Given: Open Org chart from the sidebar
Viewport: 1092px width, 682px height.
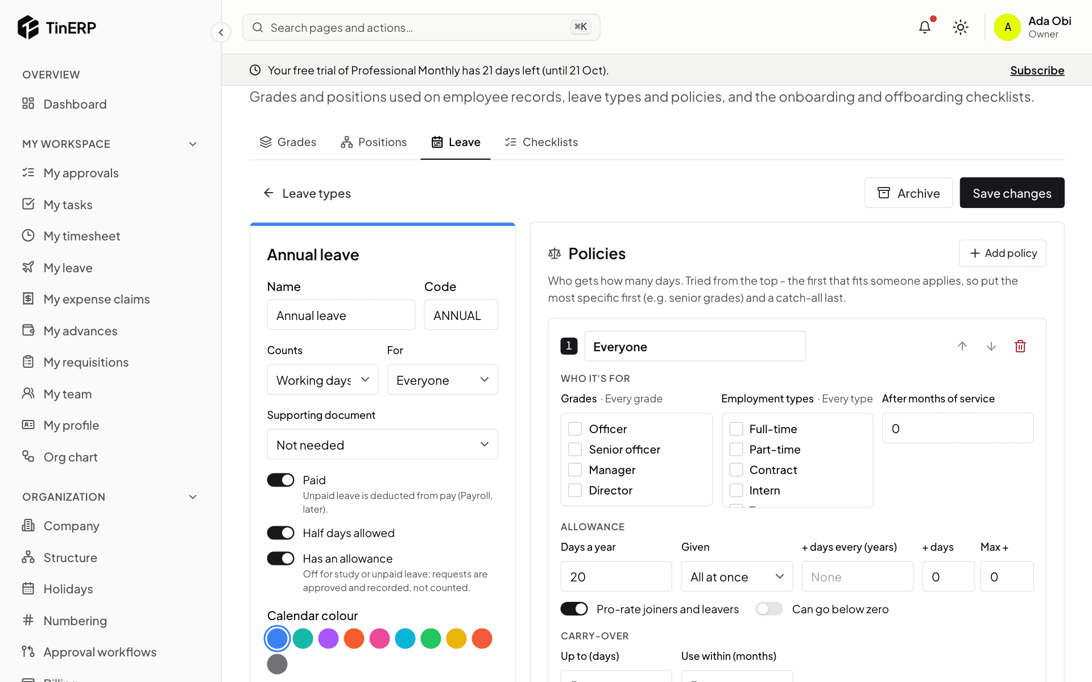Looking at the screenshot, I should (x=71, y=457).
